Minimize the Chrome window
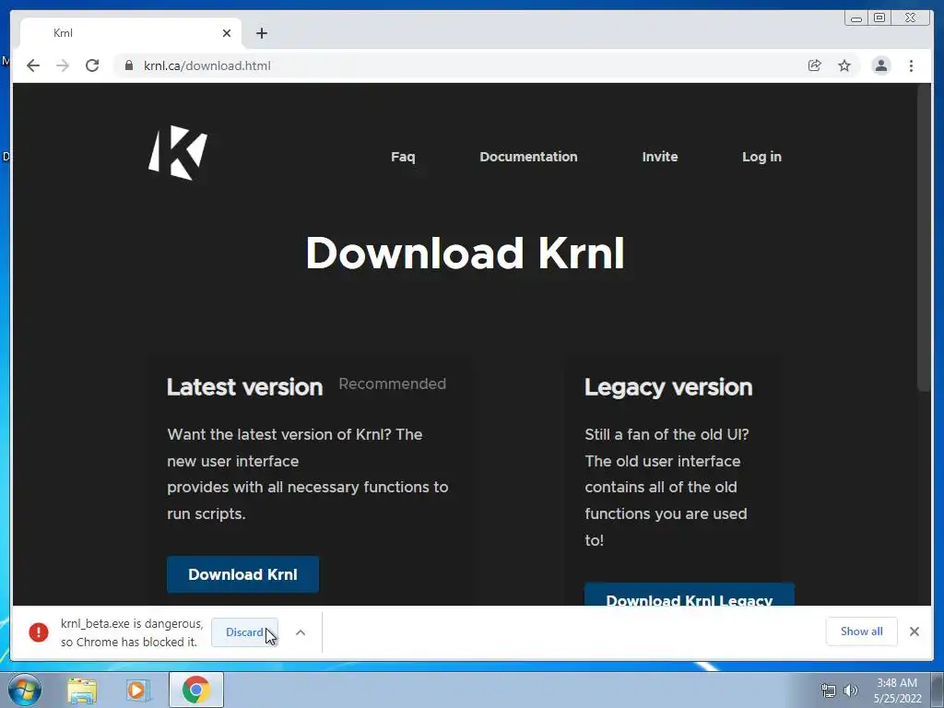The width and height of the screenshot is (944, 708). 856,18
